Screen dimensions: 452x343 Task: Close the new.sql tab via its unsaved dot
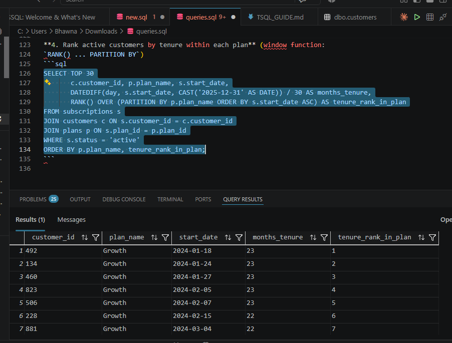click(162, 18)
